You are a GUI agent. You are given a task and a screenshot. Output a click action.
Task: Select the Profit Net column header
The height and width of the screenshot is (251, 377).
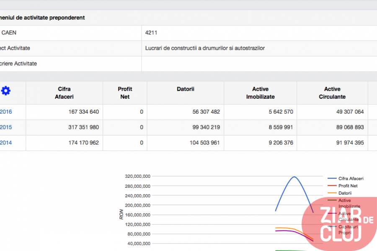coord(125,93)
